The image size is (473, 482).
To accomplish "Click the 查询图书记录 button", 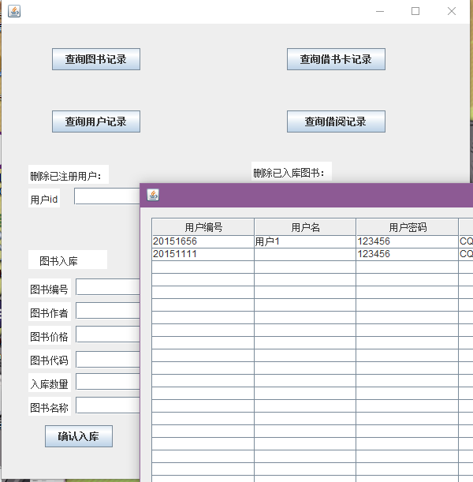I will point(96,59).
